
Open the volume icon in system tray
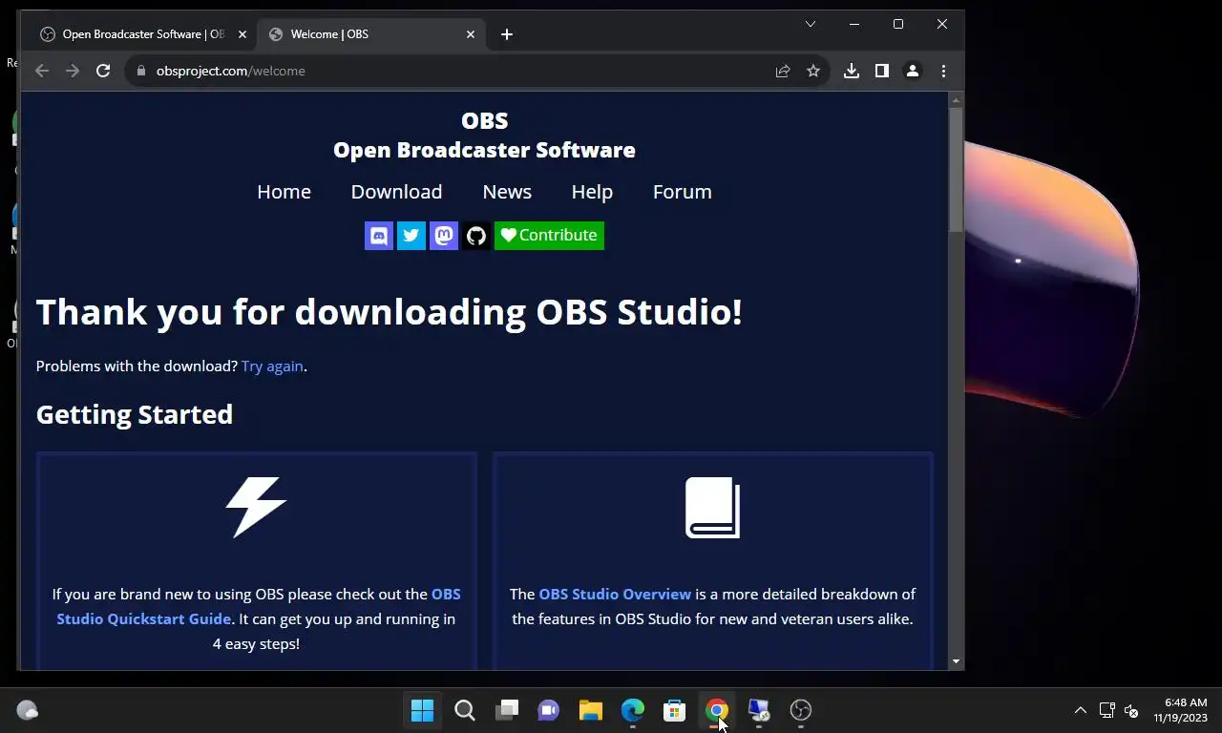pyautogui.click(x=1131, y=710)
